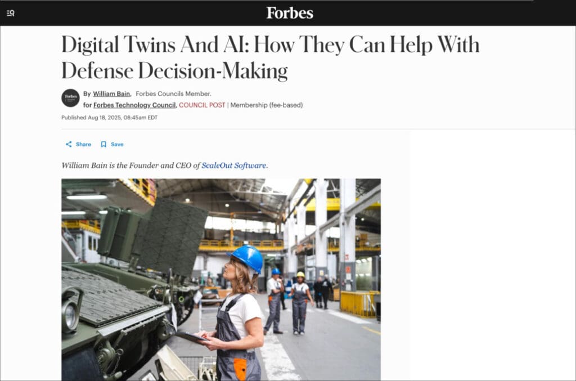Click the Published Aug 18, 2025 timestamp
Screen dimensions: 576x381
click(x=110, y=118)
